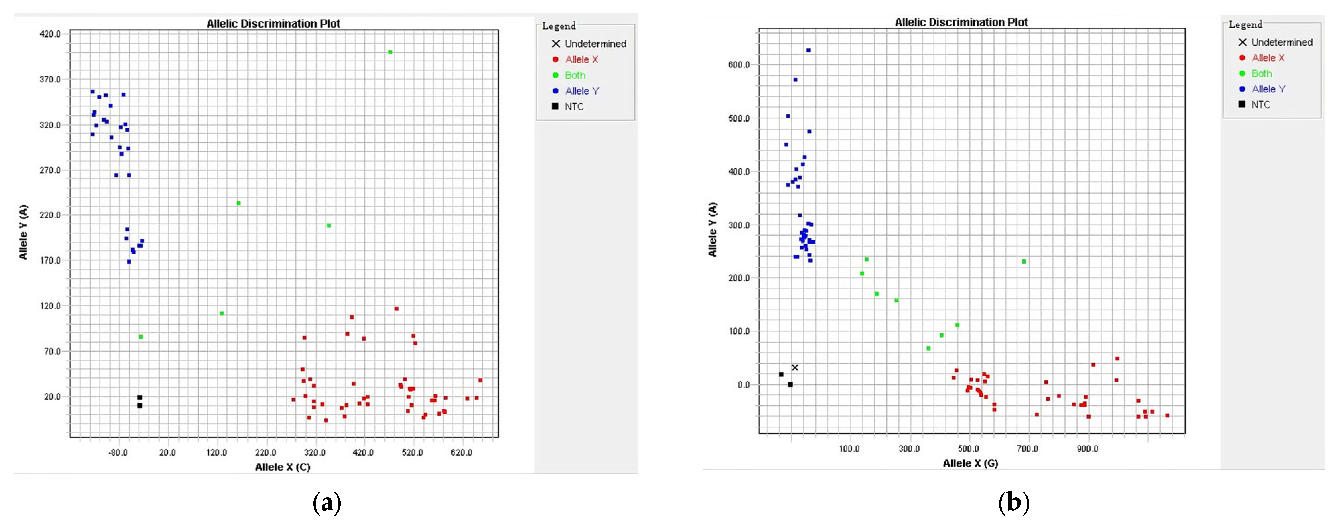
Task: Click the upper black NTC point in plot a
Action: point(140,397)
